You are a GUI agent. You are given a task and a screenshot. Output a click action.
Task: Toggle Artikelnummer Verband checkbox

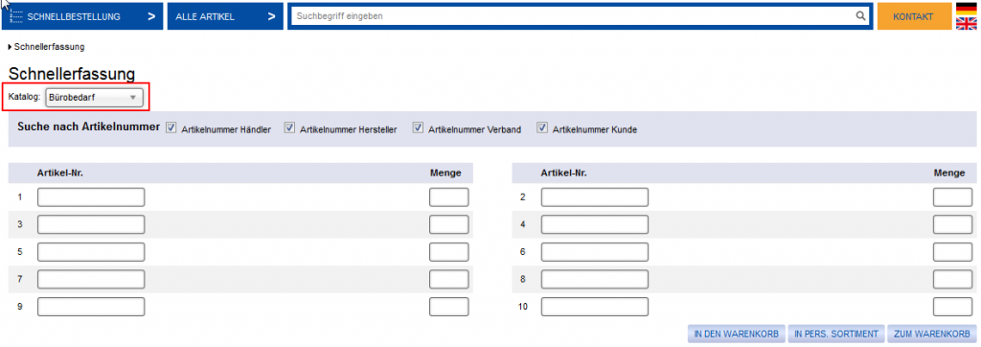(x=418, y=127)
